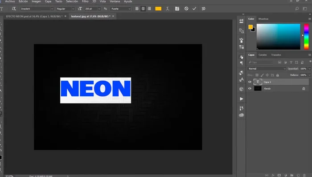The height and width of the screenshot is (177, 312).
Task: Switch to the Muestras tab
Action: [263, 19]
